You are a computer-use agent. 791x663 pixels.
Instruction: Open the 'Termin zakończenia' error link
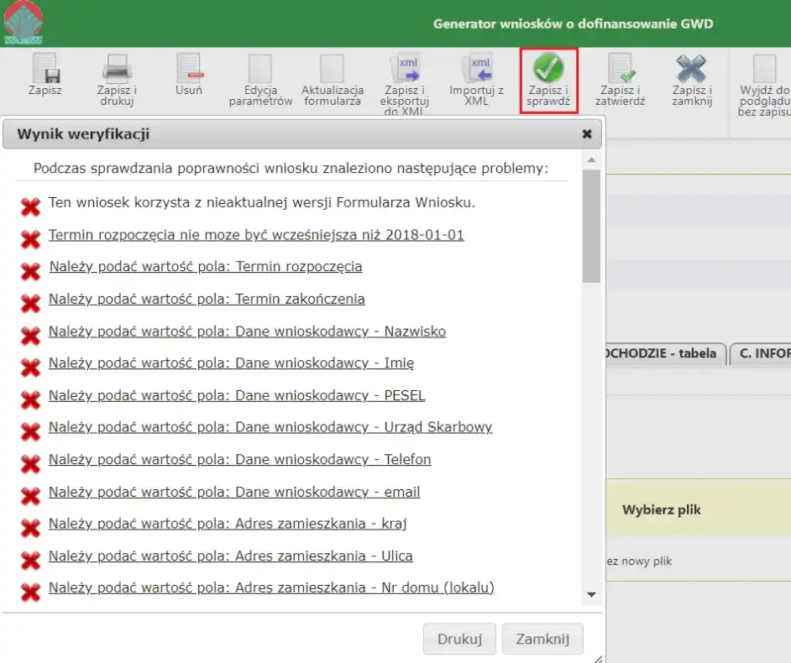[207, 299]
